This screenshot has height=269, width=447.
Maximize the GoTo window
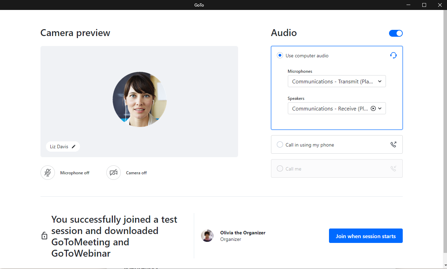[x=424, y=5]
